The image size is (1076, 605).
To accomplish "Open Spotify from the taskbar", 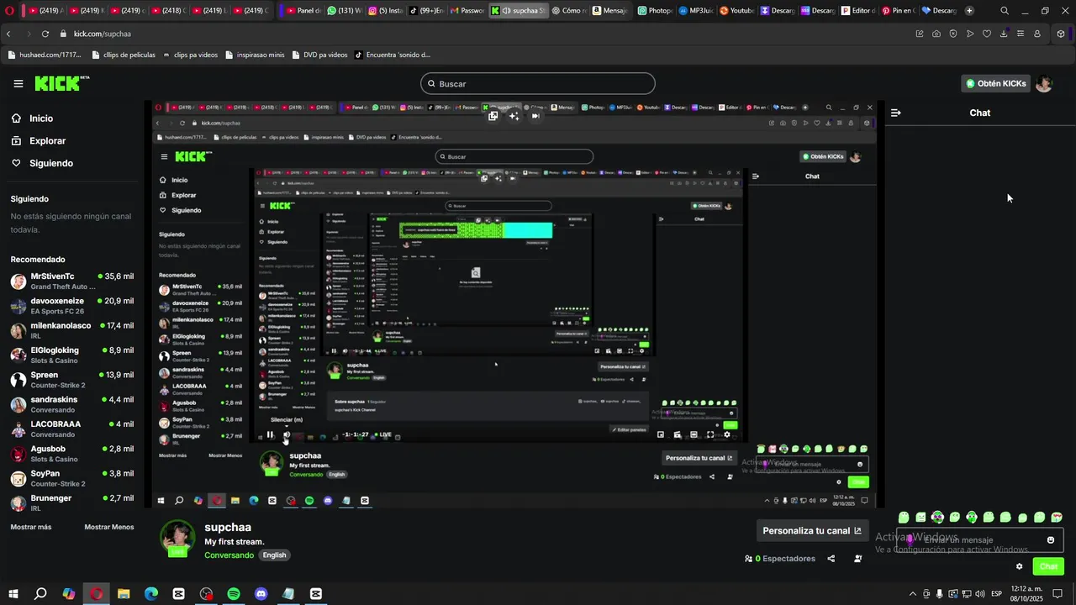I will pyautogui.click(x=234, y=594).
